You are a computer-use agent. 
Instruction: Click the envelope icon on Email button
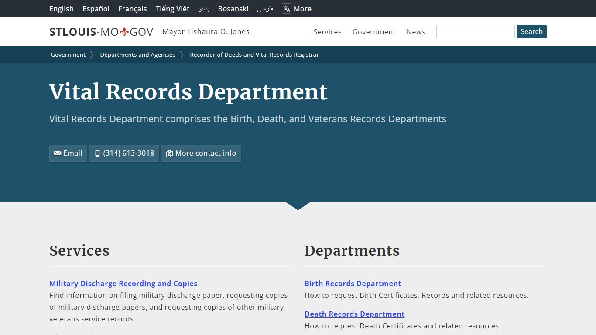(58, 153)
